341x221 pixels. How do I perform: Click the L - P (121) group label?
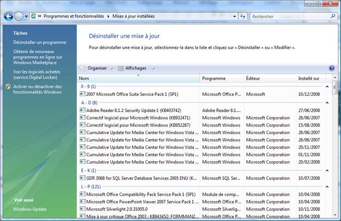coord(91,186)
